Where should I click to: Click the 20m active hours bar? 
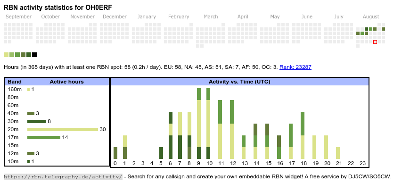pos(63,130)
